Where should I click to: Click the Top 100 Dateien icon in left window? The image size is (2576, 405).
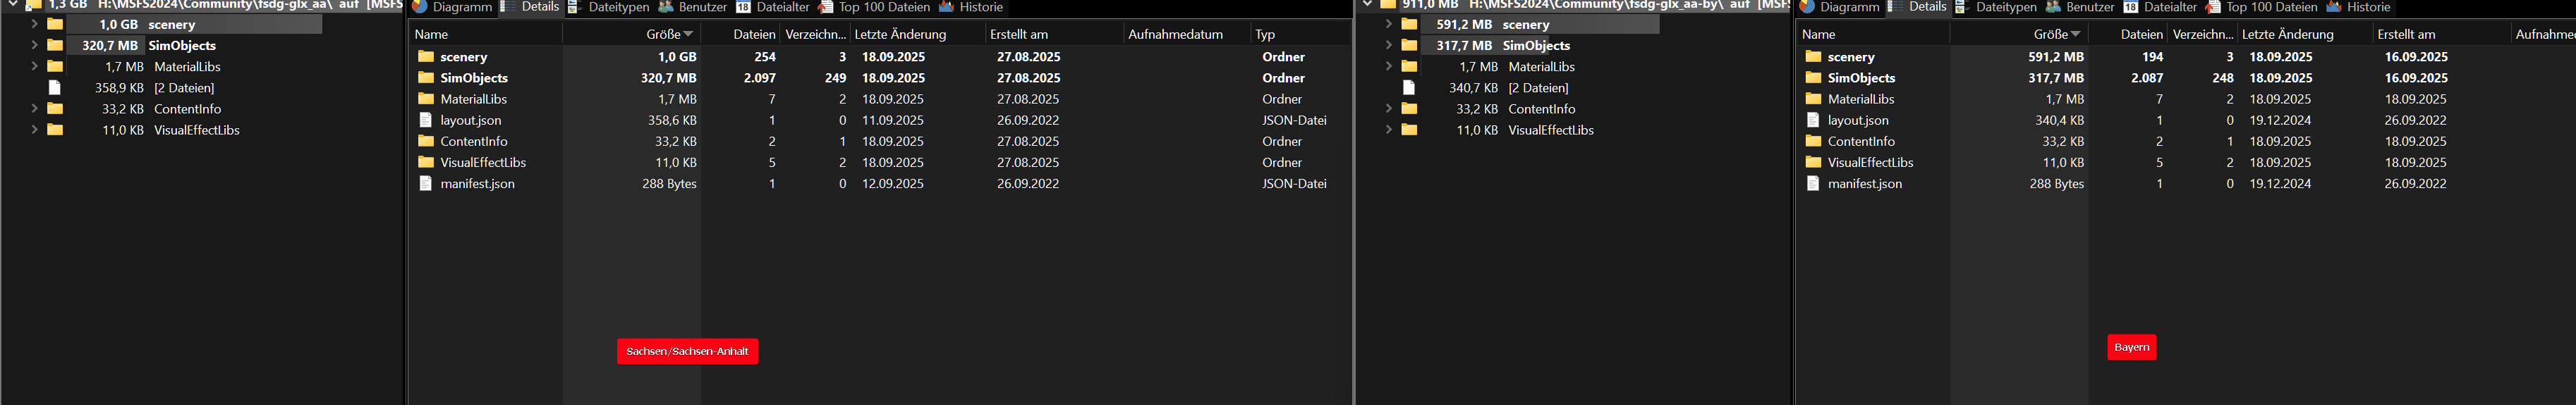click(825, 7)
